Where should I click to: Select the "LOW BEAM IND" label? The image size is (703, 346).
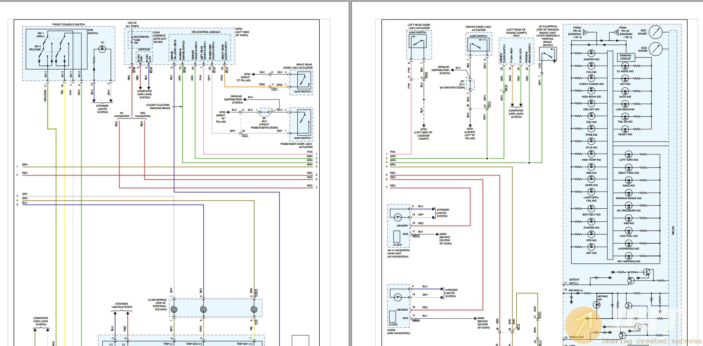click(x=625, y=110)
